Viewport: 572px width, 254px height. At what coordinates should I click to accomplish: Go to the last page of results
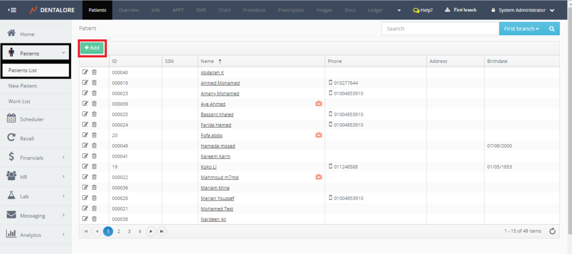pyautogui.click(x=162, y=231)
